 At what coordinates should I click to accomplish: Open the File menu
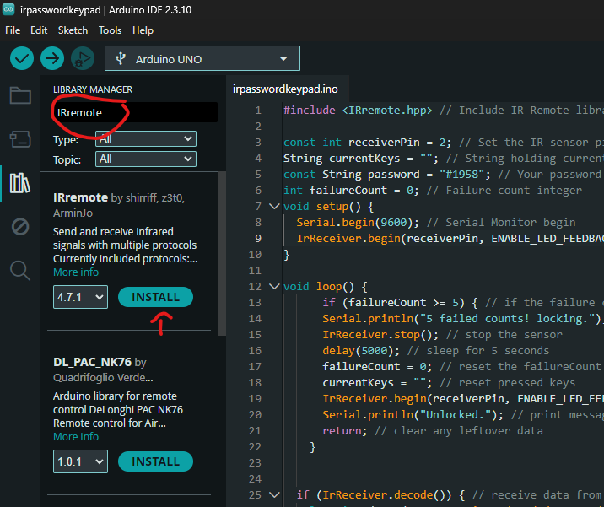tap(13, 30)
